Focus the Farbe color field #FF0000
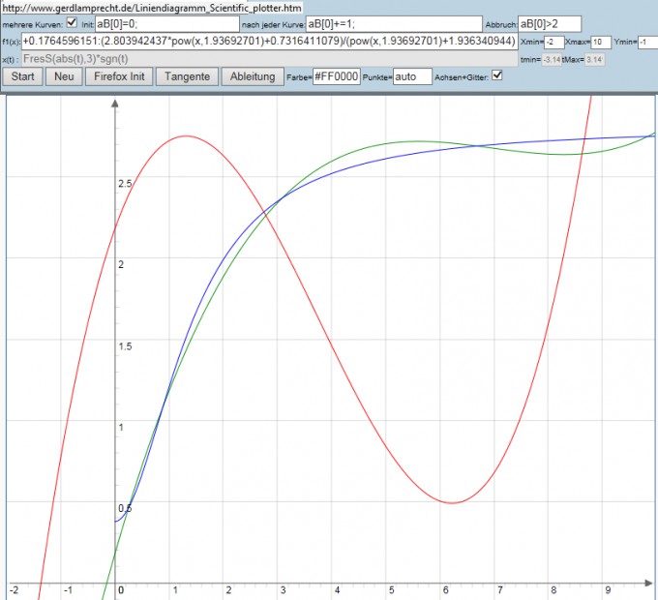 336,76
